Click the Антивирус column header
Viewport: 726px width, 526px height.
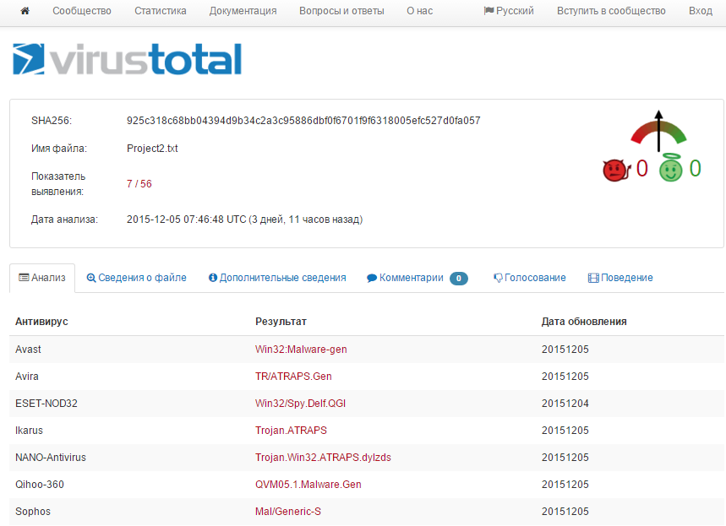(x=41, y=322)
